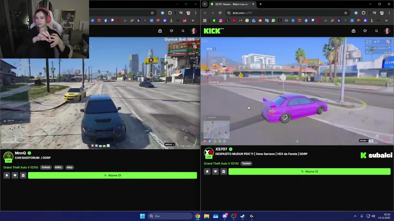Toggle follow heart for XS707
The height and width of the screenshot is (221, 394).
[x=215, y=172]
